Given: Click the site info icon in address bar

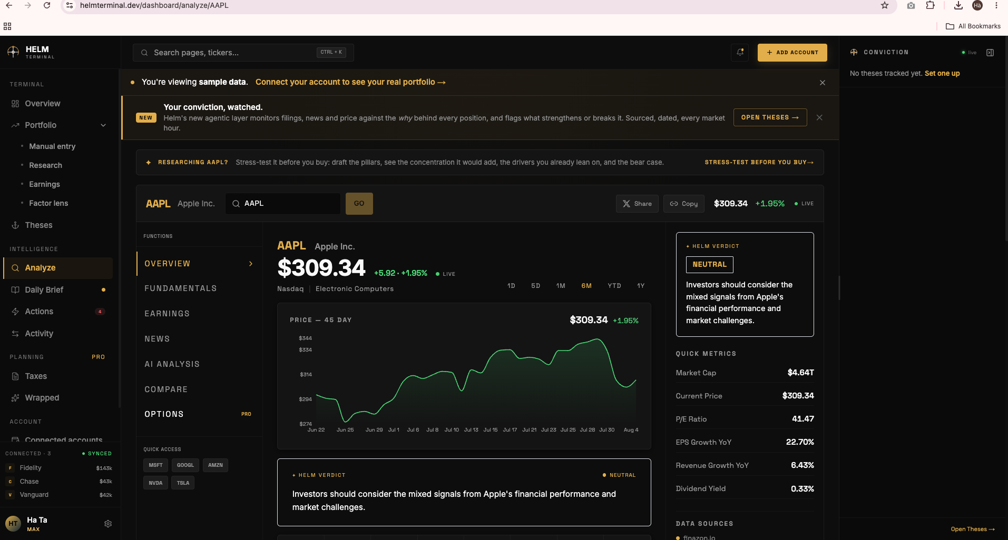Looking at the screenshot, I should click(70, 5).
